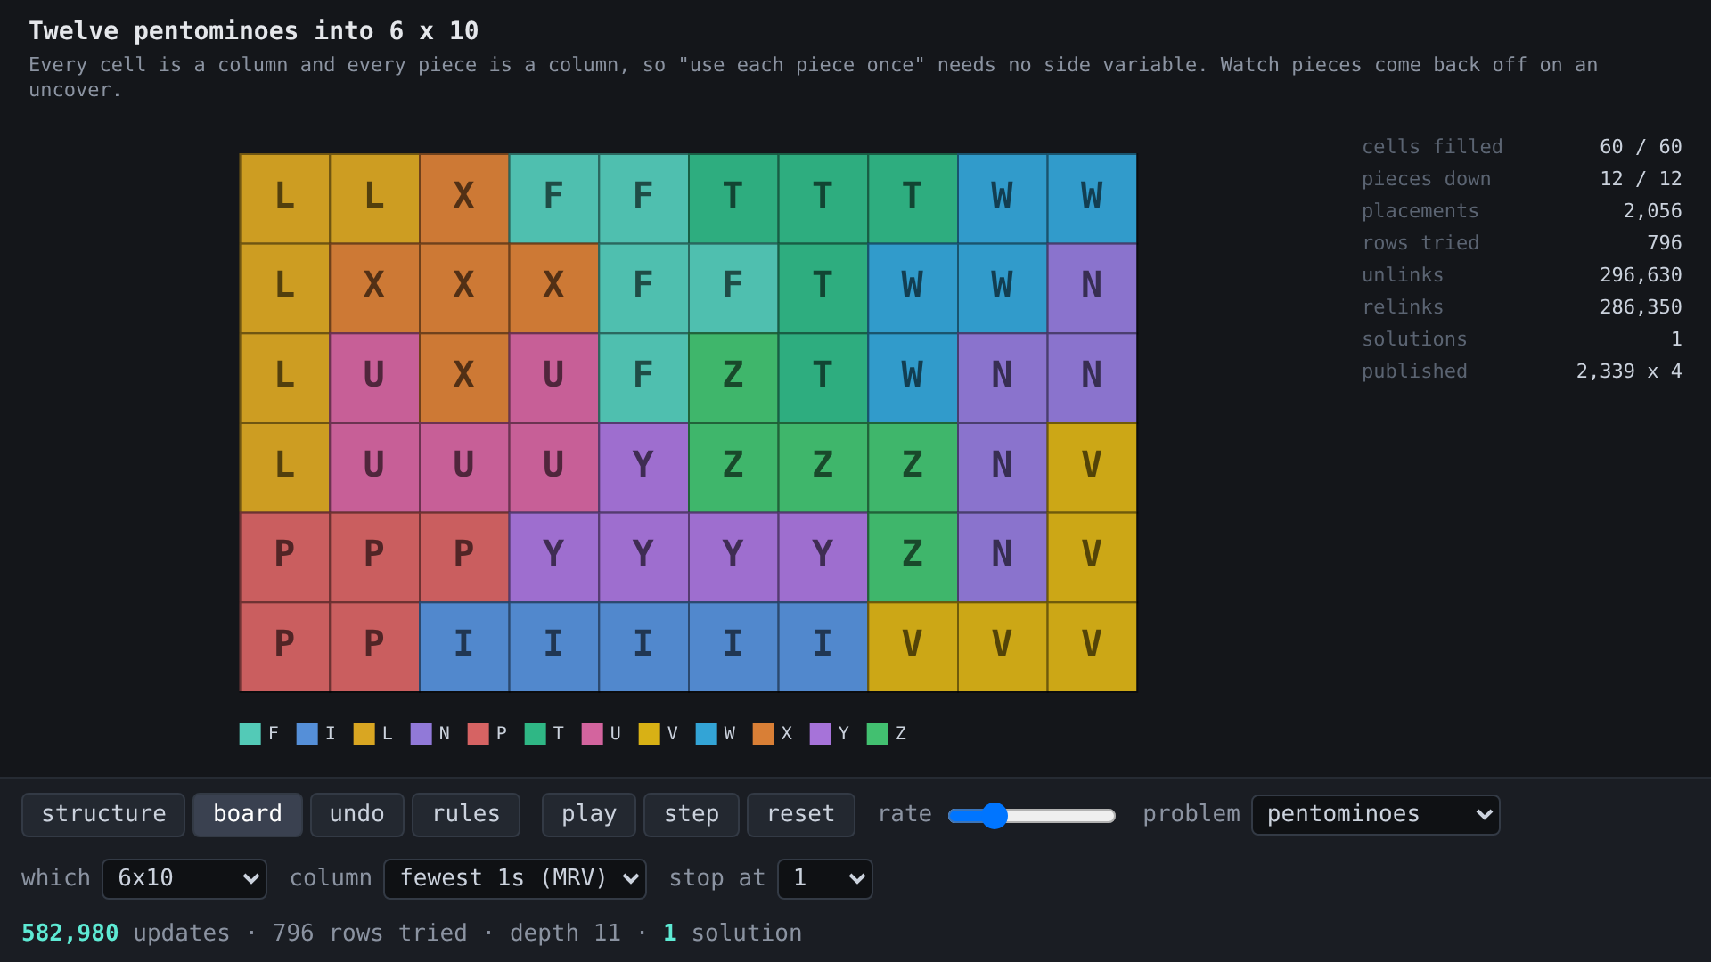Screen dimensions: 1711x962
Task: Reset the solver
Action: click(801, 814)
